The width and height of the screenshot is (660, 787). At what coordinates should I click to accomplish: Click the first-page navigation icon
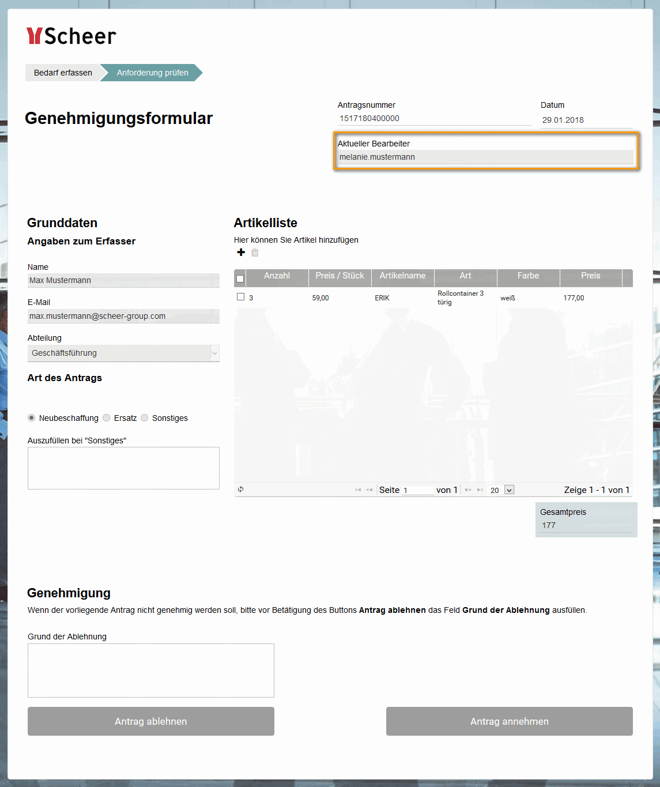click(x=357, y=489)
